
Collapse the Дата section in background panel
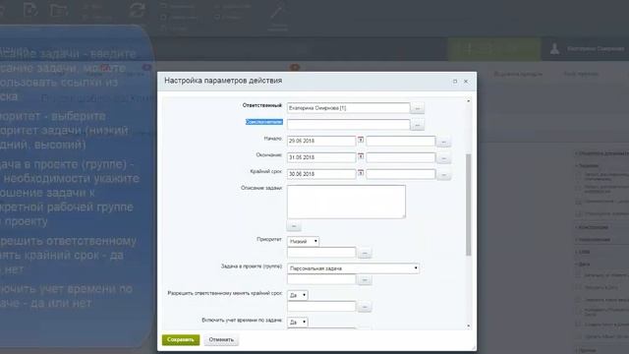[584, 265]
